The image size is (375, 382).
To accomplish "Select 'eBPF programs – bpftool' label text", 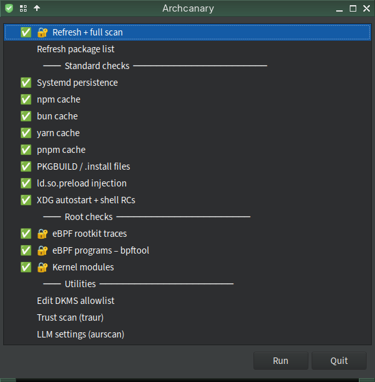I will point(101,250).
